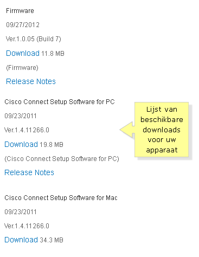This screenshot has height=257, width=199.
Task: Click the arrow pointer of the yellow callout
Action: point(127,130)
